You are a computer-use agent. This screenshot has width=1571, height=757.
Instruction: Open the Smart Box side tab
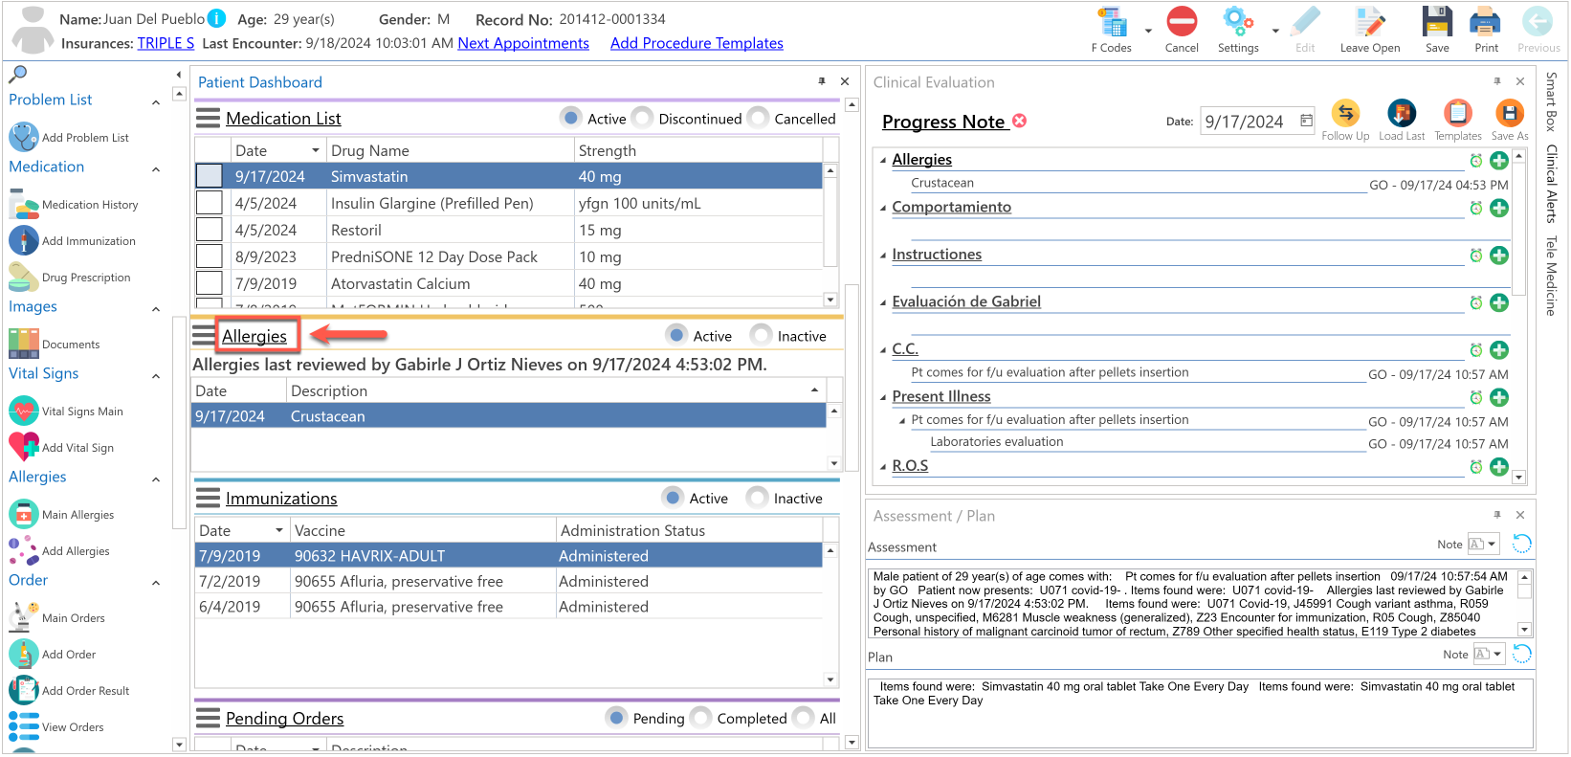(x=1551, y=101)
